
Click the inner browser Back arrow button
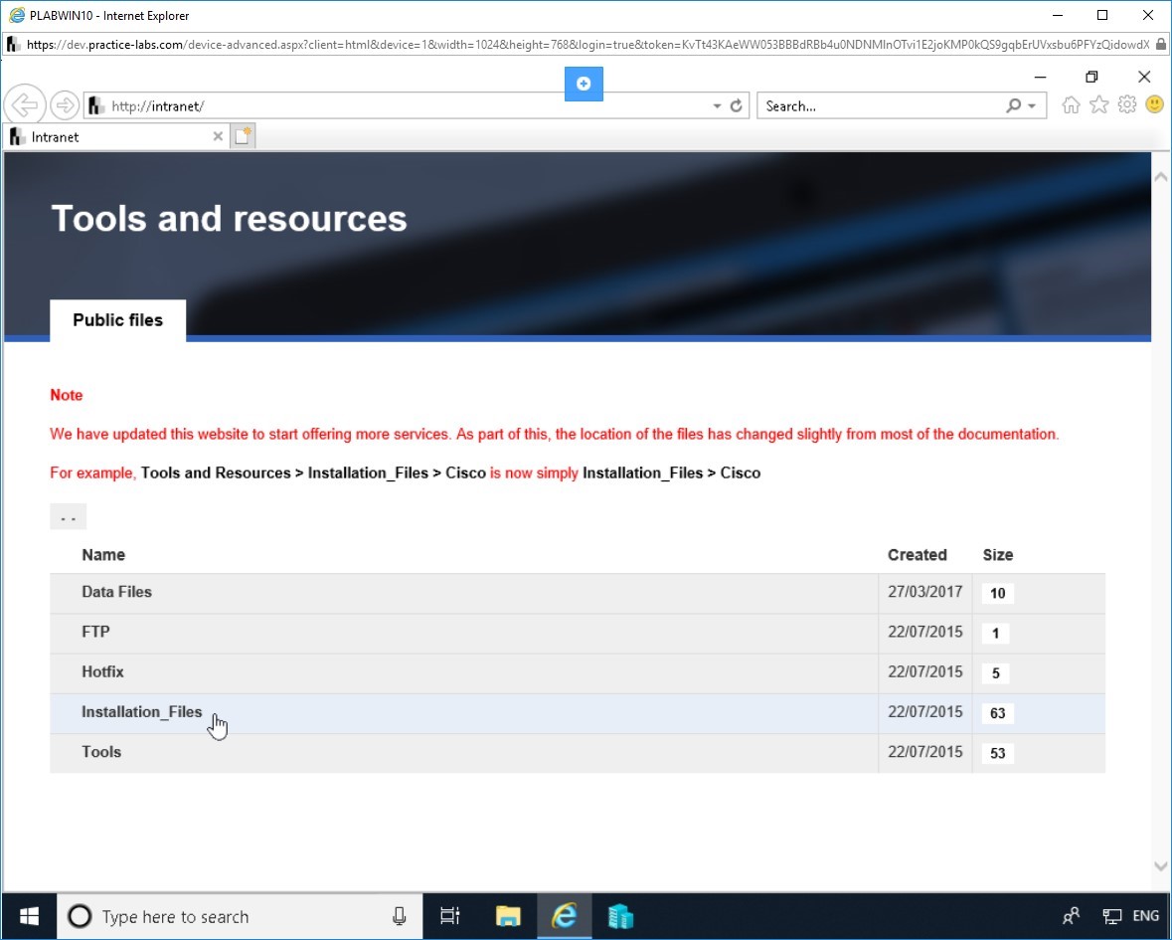click(25, 105)
